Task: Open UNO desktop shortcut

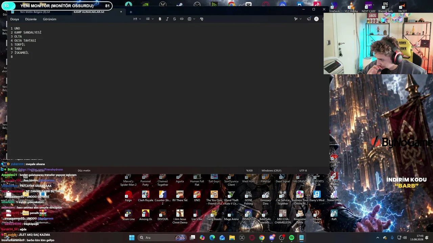Action: click(x=197, y=196)
